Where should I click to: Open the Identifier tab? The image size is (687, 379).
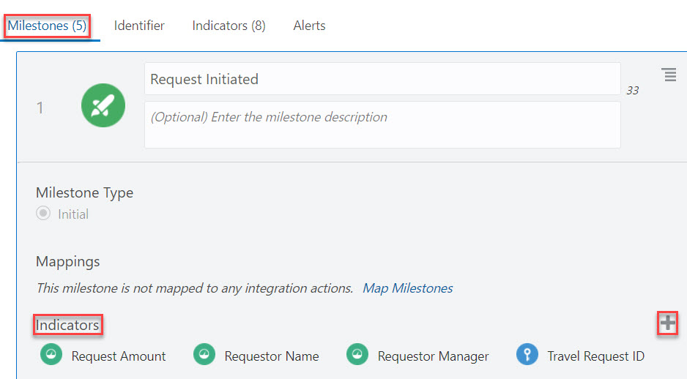pos(139,26)
